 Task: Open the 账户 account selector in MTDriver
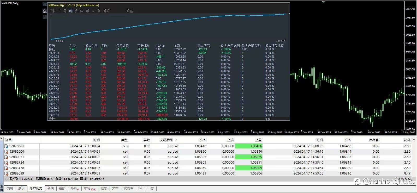(107, 11)
